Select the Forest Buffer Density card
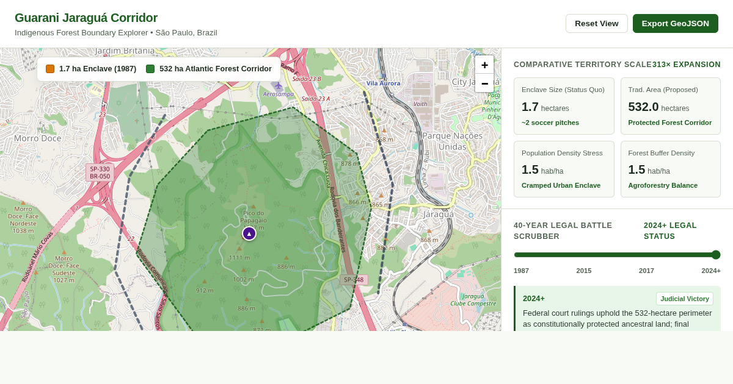 [x=671, y=169]
